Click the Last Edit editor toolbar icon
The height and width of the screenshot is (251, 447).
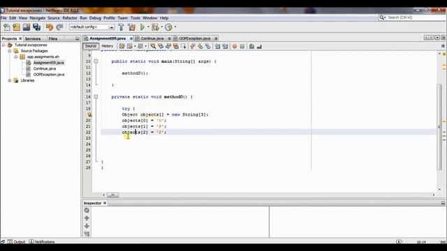tap(122, 46)
